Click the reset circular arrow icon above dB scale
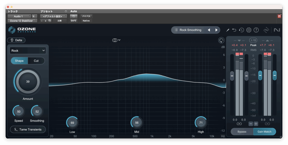This screenshot has width=288, height=145. coord(221,40)
